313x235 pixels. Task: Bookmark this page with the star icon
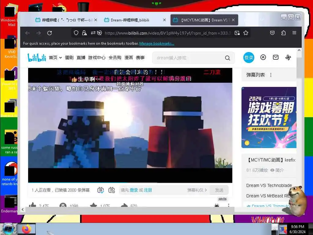click(246, 33)
